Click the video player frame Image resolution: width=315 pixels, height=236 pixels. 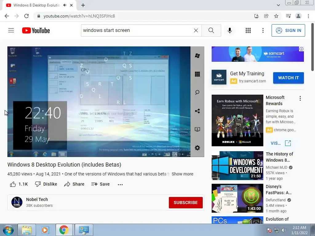(106, 101)
